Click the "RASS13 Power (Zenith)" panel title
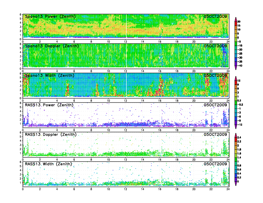This screenshot has width=263, height=203. [49, 105]
